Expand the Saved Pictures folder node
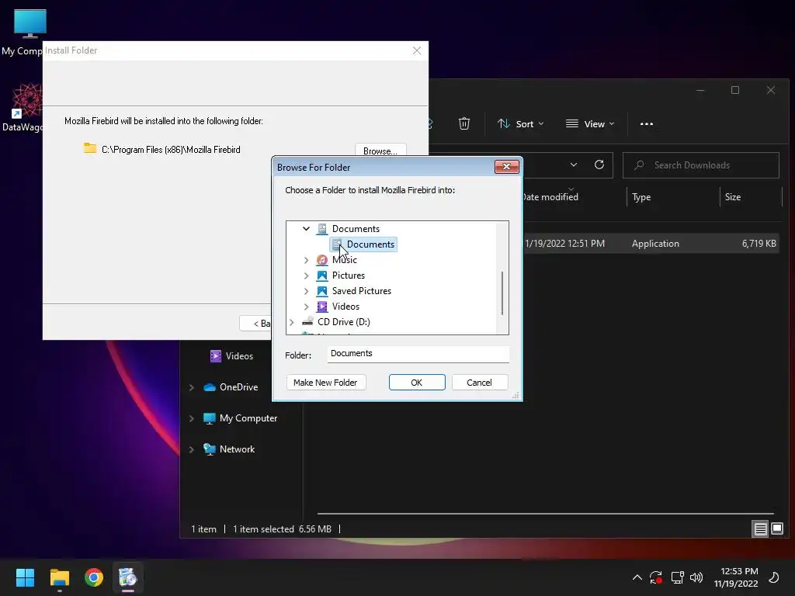This screenshot has height=596, width=795. click(306, 291)
